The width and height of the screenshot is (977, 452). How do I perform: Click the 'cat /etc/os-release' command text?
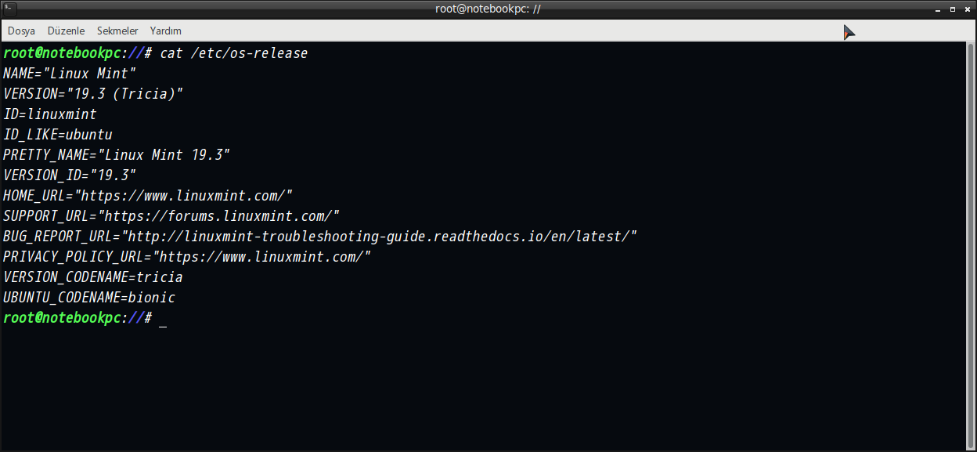pyautogui.click(x=233, y=53)
